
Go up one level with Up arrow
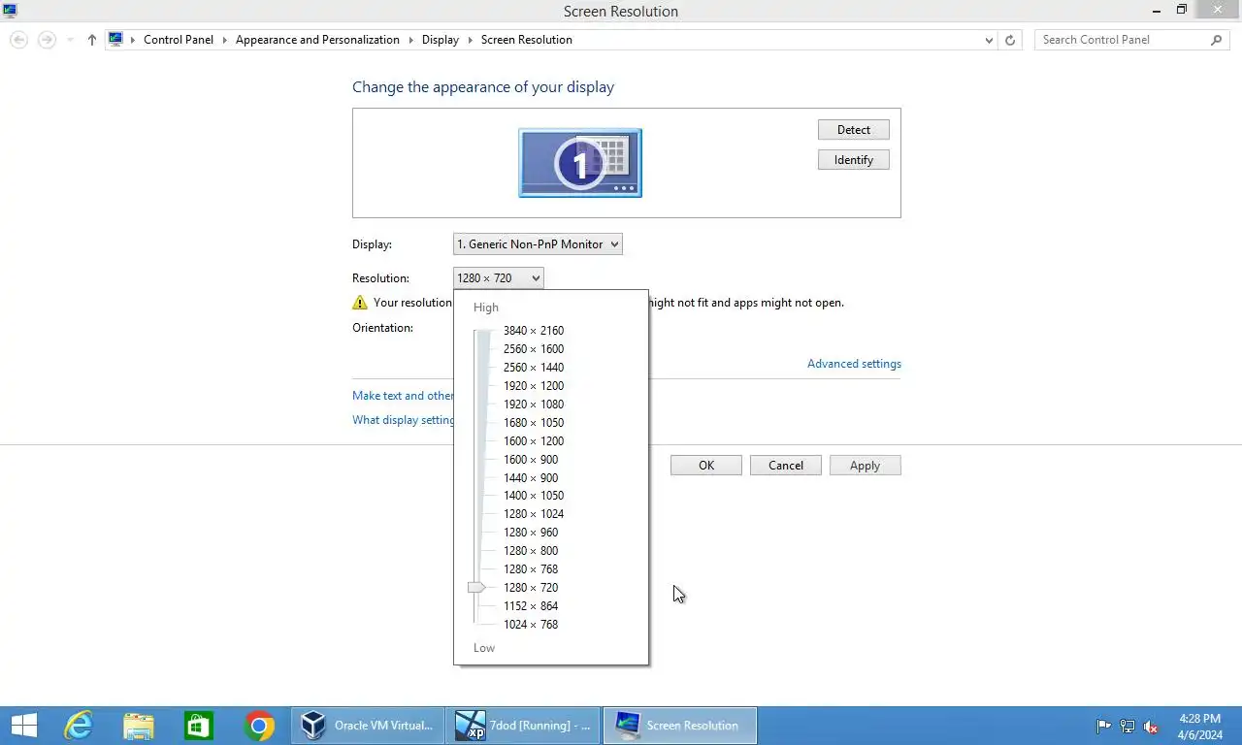click(x=92, y=40)
